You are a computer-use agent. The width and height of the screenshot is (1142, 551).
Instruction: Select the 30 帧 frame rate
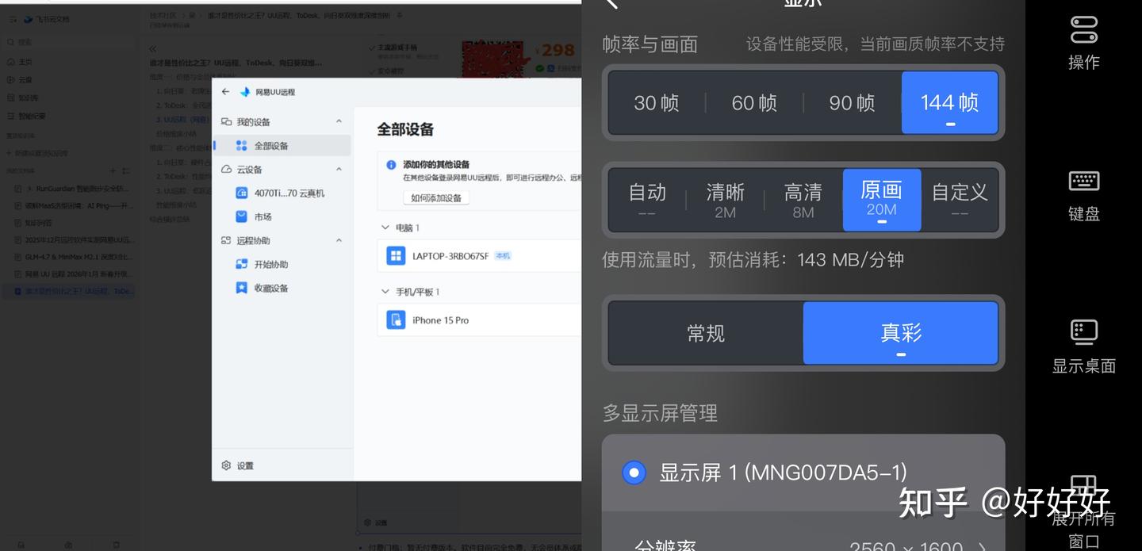point(657,103)
